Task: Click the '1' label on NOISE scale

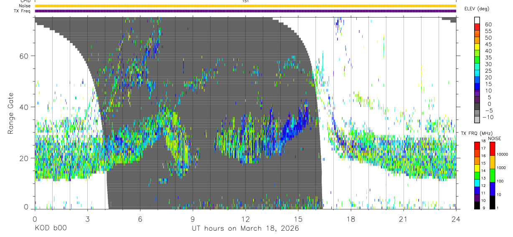Action: (498, 208)
